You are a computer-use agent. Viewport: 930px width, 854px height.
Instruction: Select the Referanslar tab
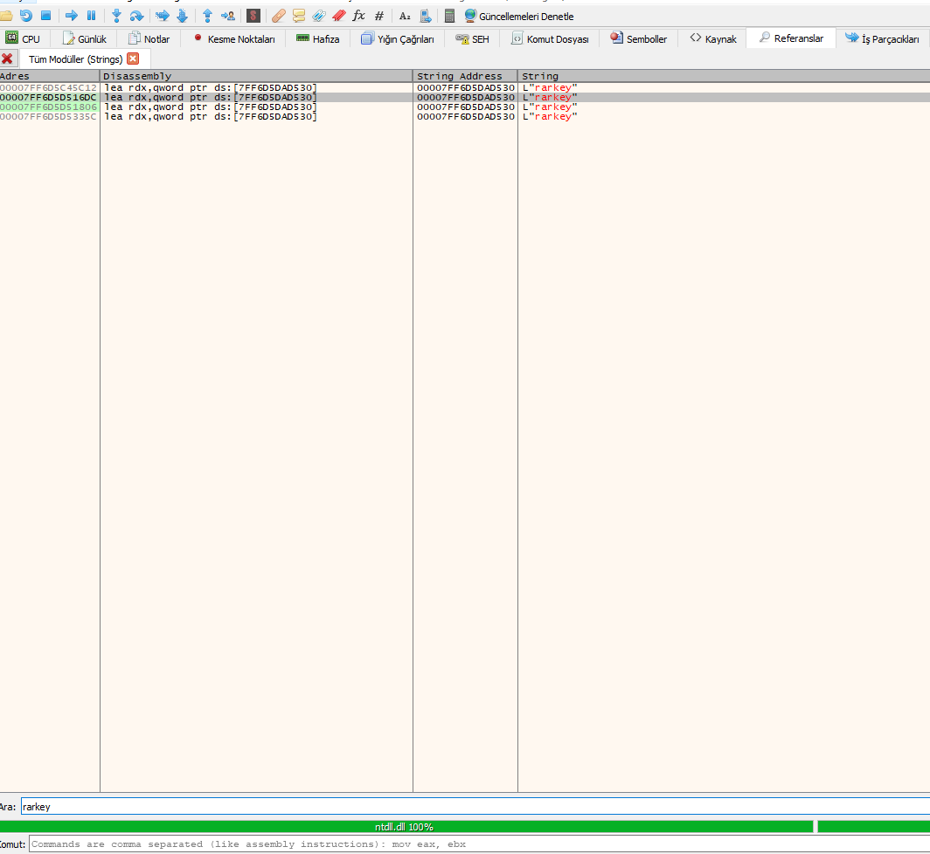791,38
